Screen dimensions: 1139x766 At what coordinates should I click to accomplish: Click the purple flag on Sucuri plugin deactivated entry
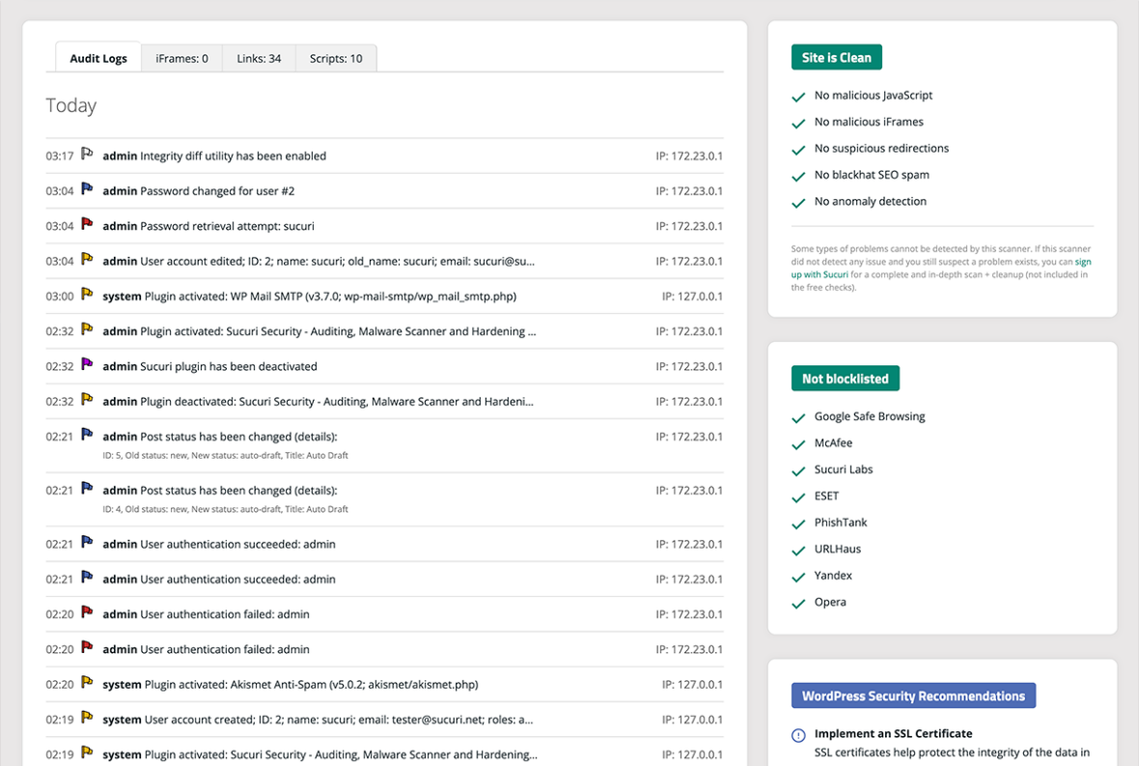pyautogui.click(x=87, y=365)
